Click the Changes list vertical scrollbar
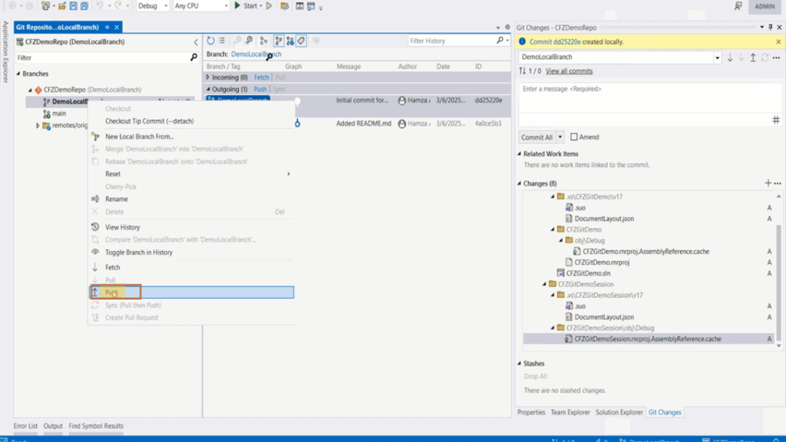The image size is (786, 442). (778, 271)
